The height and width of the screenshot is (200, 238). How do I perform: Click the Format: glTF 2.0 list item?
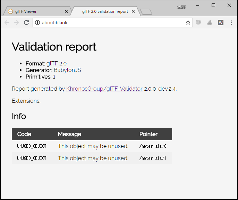pyautogui.click(x=46, y=63)
